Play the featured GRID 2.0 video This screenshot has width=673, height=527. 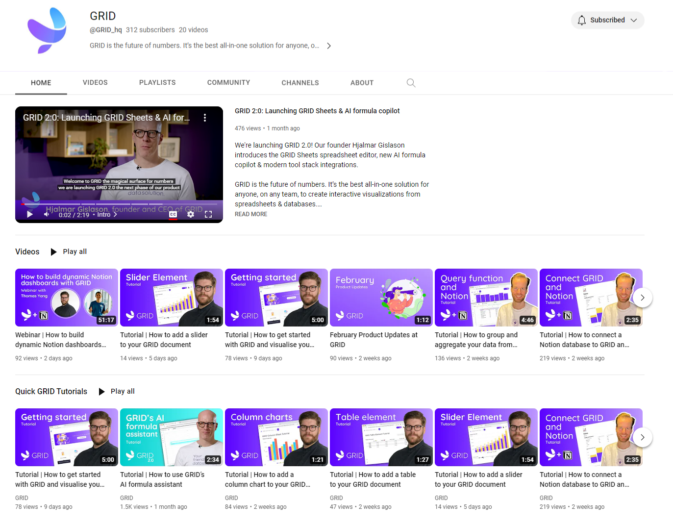30,214
